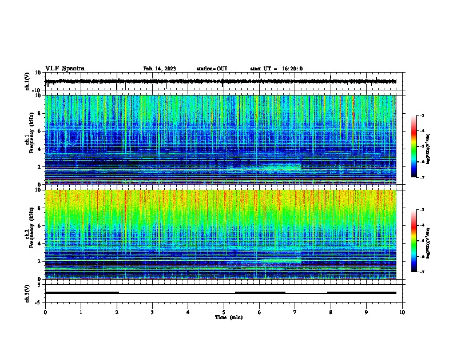Click the "ch.1(V)" waveform axis label
The width and height of the screenshot is (453, 350).
point(27,81)
